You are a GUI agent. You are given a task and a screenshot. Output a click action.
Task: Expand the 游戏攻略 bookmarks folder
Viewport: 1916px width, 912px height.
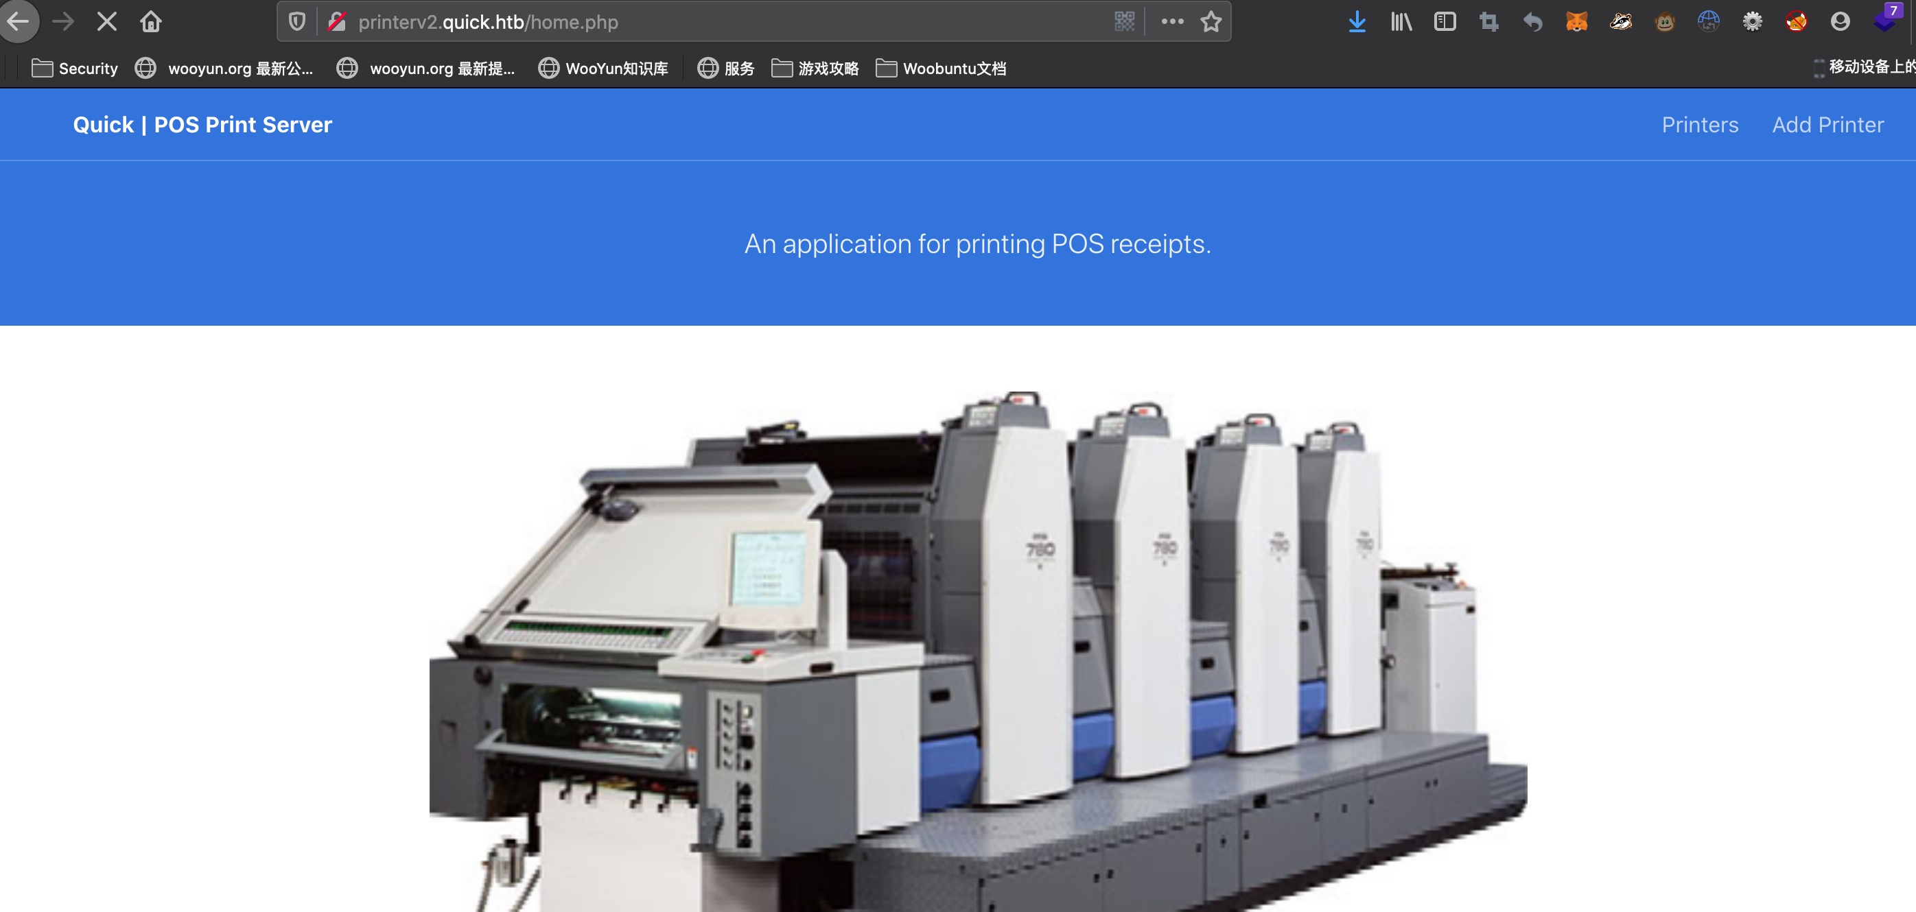pyautogui.click(x=815, y=69)
